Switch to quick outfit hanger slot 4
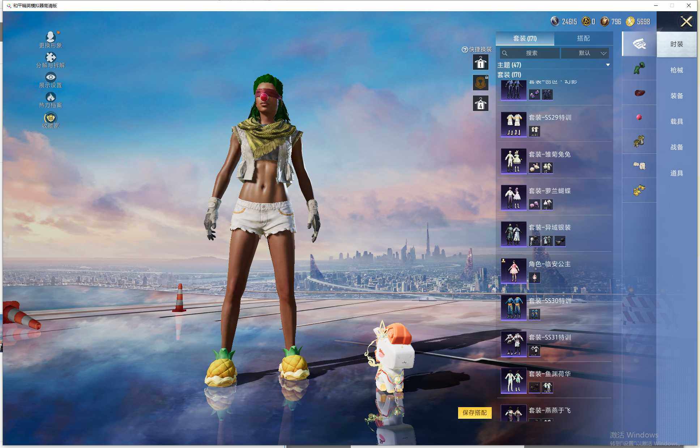700x448 pixels. [481, 103]
